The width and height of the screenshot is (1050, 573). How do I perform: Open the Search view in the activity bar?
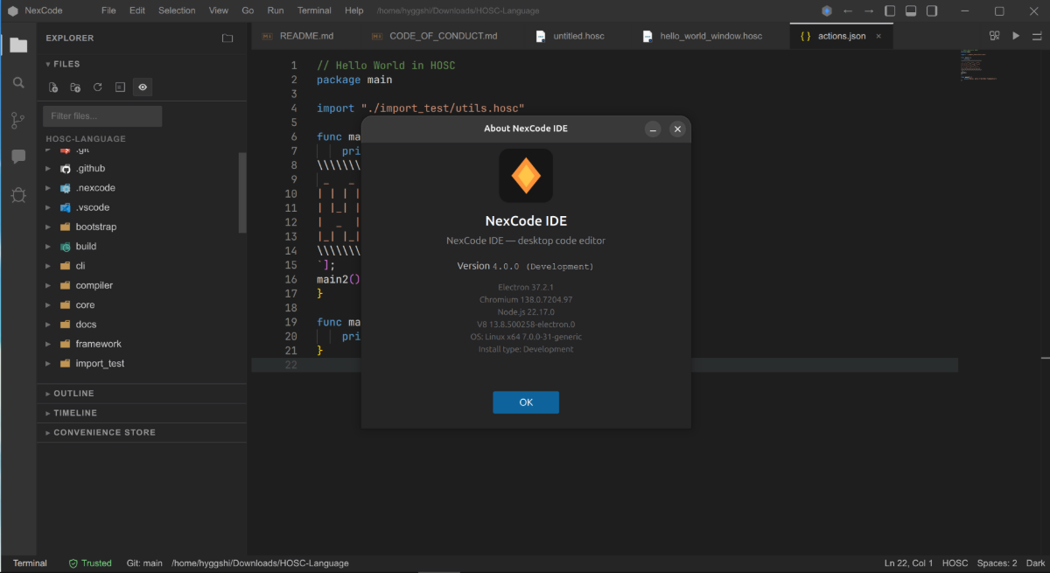[x=18, y=82]
